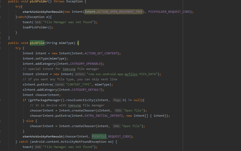Click the CATEGORY_OPENABLE constant

click(85, 64)
